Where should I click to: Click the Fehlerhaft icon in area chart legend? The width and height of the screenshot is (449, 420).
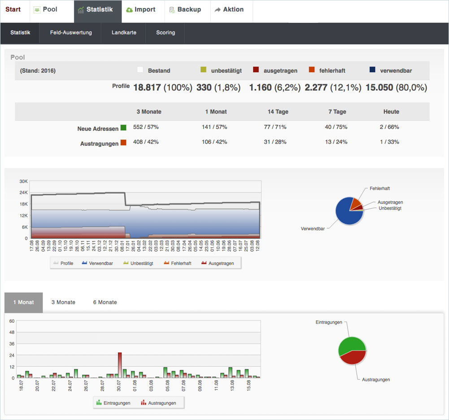pos(166,263)
